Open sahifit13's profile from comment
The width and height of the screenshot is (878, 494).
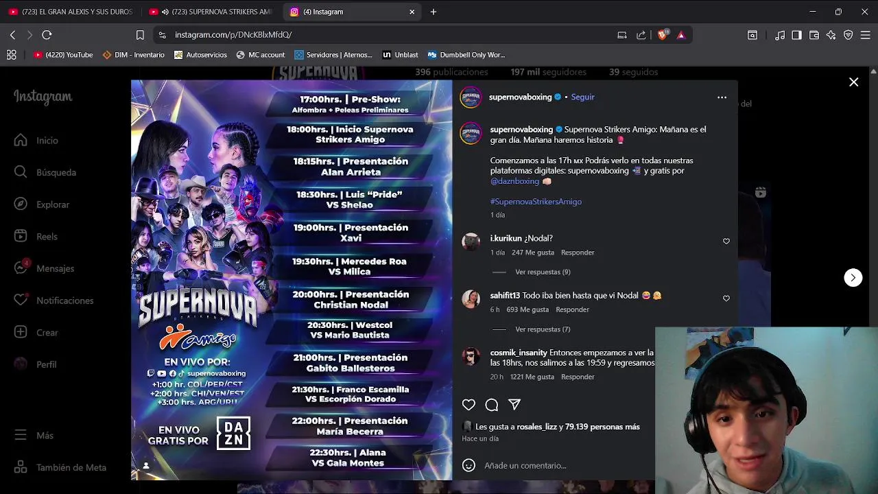click(x=505, y=296)
